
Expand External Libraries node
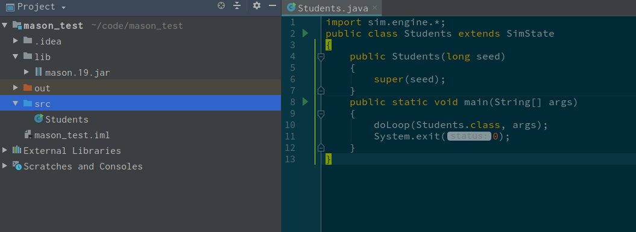[x=4, y=150]
